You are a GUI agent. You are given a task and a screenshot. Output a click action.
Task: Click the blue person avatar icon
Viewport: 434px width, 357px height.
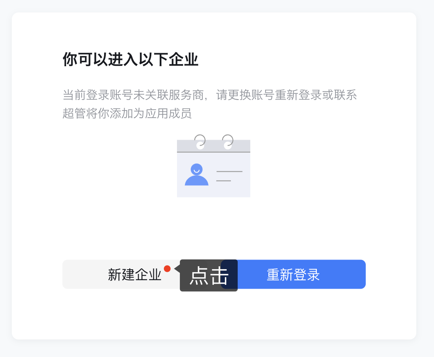pyautogui.click(x=196, y=175)
